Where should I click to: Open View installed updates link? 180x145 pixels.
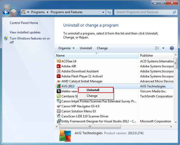(x=25, y=32)
